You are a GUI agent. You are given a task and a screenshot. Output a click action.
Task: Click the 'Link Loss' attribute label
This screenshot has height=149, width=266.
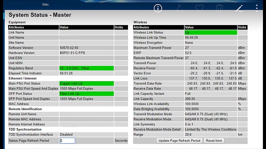point(140,78)
